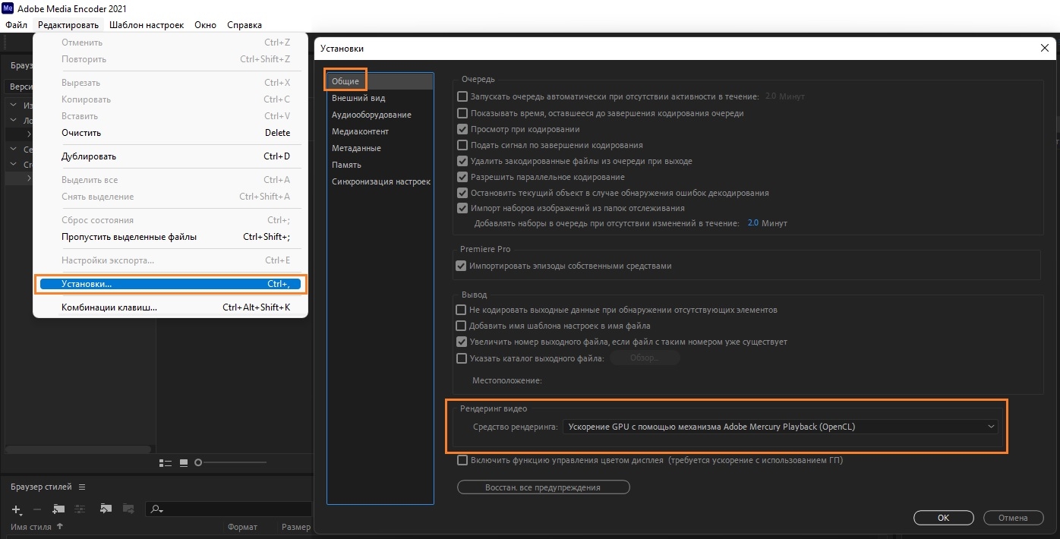Image resolution: width=1060 pixels, height=539 pixels.
Task: Click the preset browser search field
Action: click(x=228, y=509)
